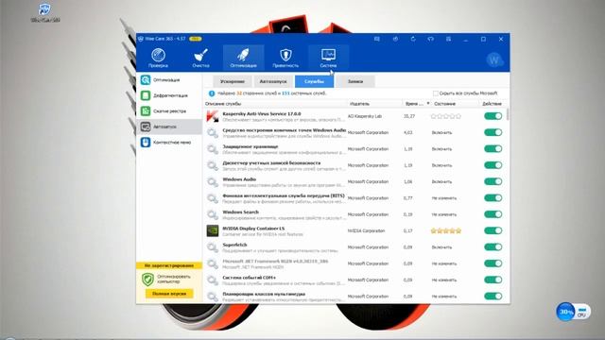Select the Планировщик классов мультимедиа row
The width and height of the screenshot is (605, 340).
[355, 296]
